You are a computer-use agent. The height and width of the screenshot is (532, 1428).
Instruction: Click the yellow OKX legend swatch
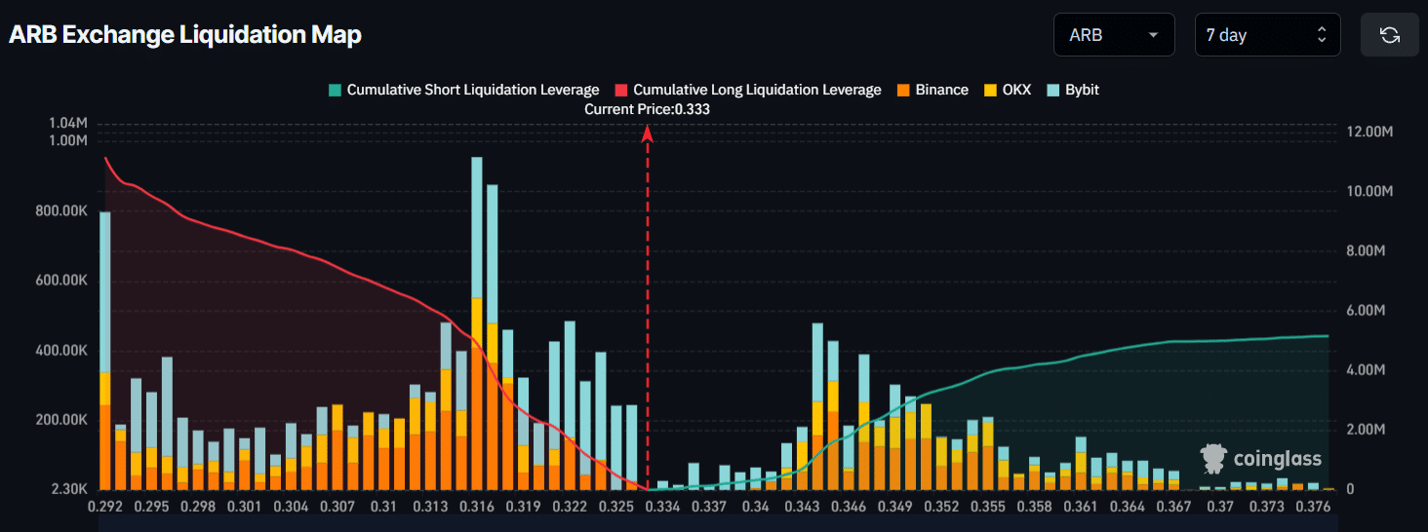click(989, 90)
